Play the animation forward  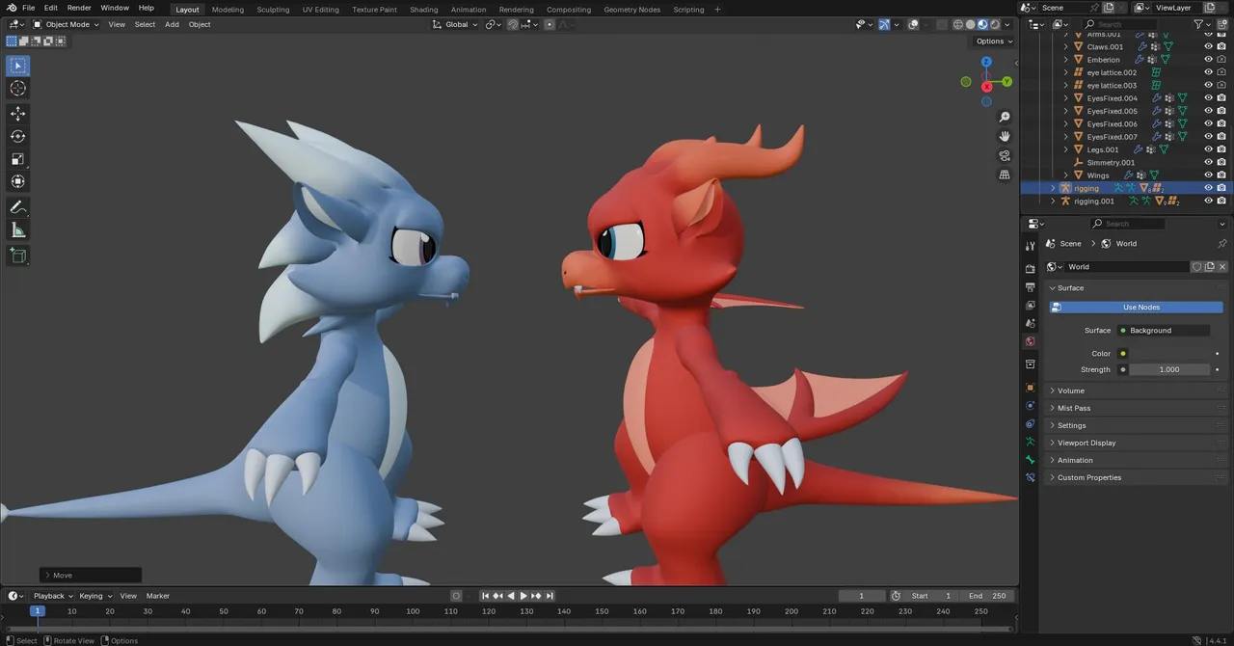[x=523, y=596]
